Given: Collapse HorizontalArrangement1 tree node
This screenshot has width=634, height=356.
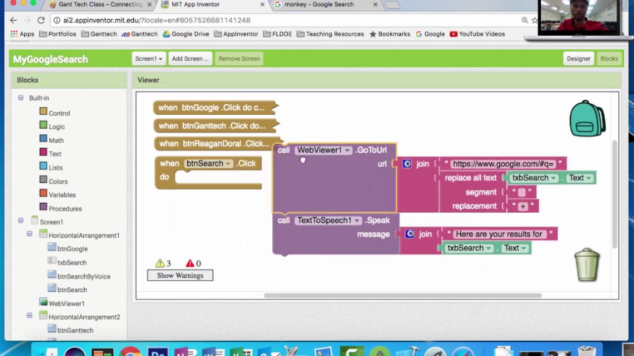Looking at the screenshot, I should [30, 234].
